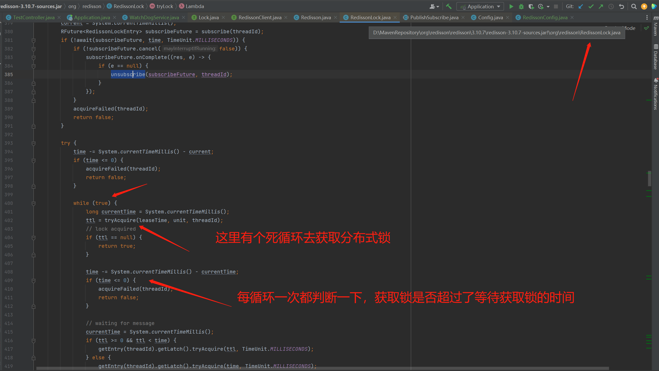Collapse the try block at line 393

point(34,143)
